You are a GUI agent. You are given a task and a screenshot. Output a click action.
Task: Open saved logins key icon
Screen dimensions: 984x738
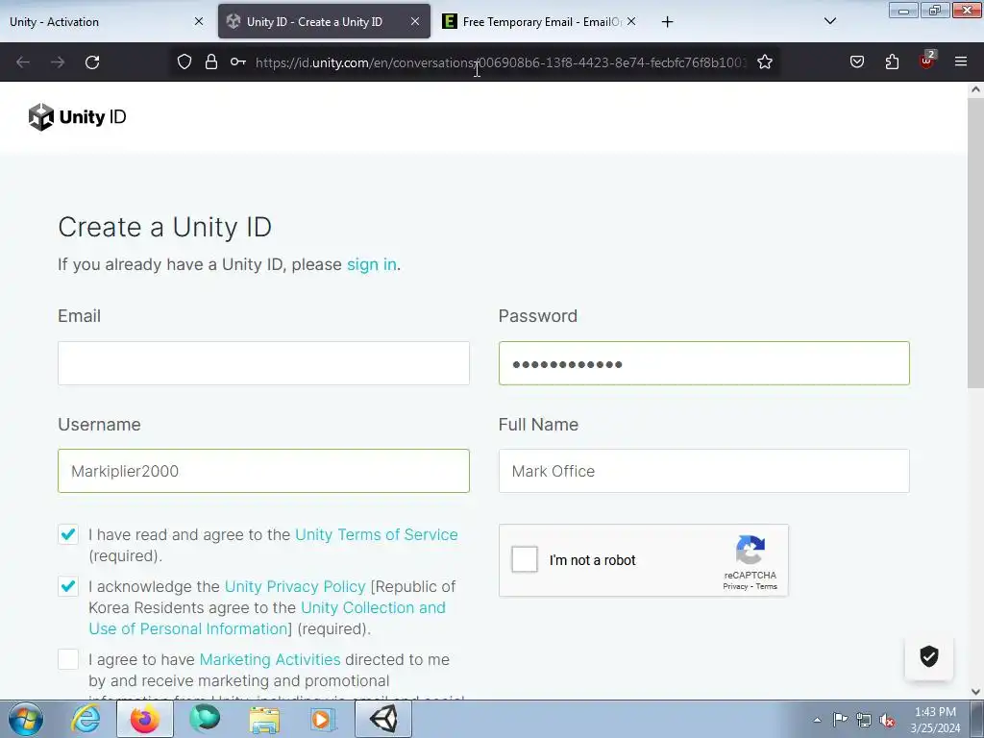(238, 61)
